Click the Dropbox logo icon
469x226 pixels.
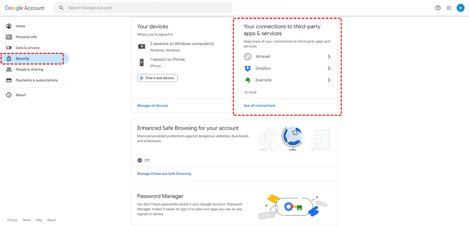coord(248,69)
